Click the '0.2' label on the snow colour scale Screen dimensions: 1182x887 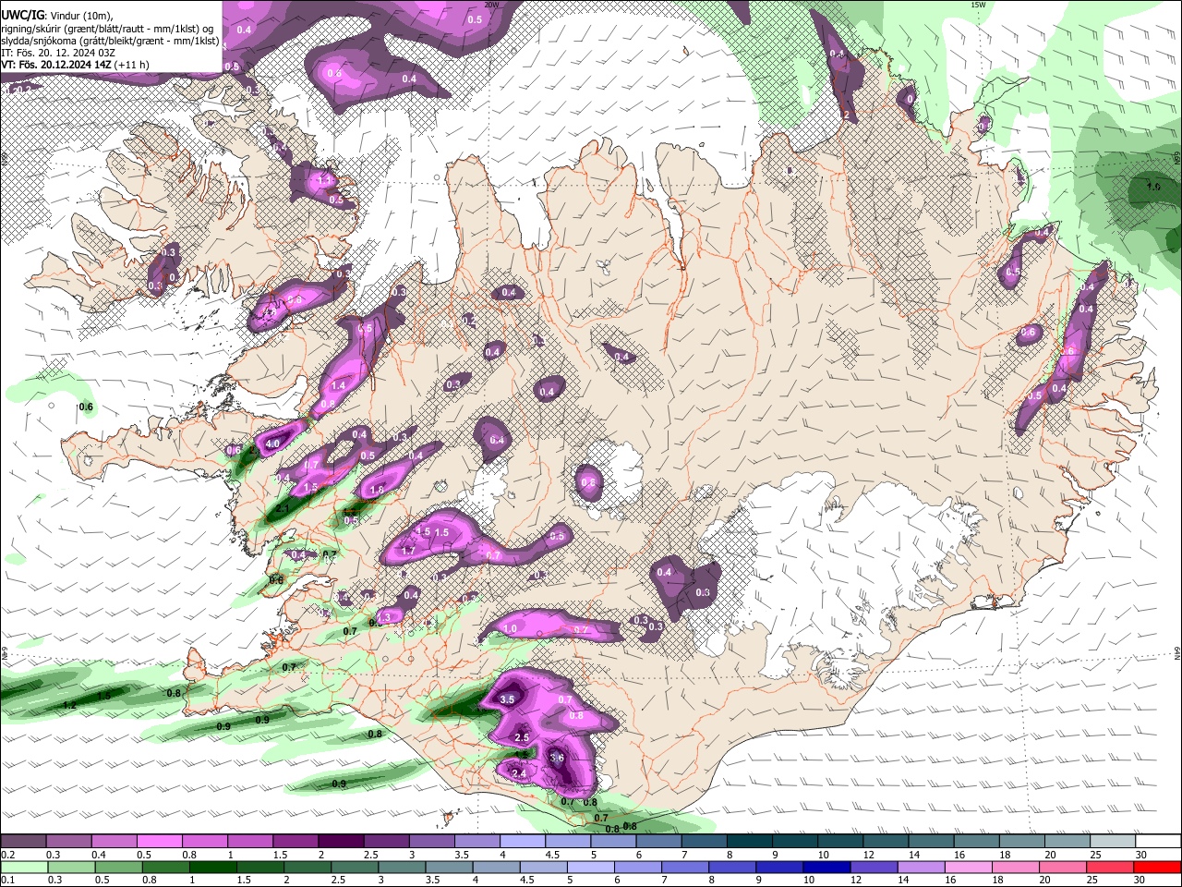pos(7,855)
